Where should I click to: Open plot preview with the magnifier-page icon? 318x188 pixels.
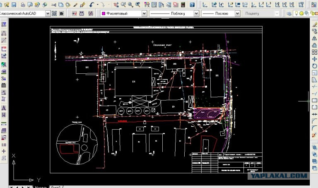click(30, 5)
